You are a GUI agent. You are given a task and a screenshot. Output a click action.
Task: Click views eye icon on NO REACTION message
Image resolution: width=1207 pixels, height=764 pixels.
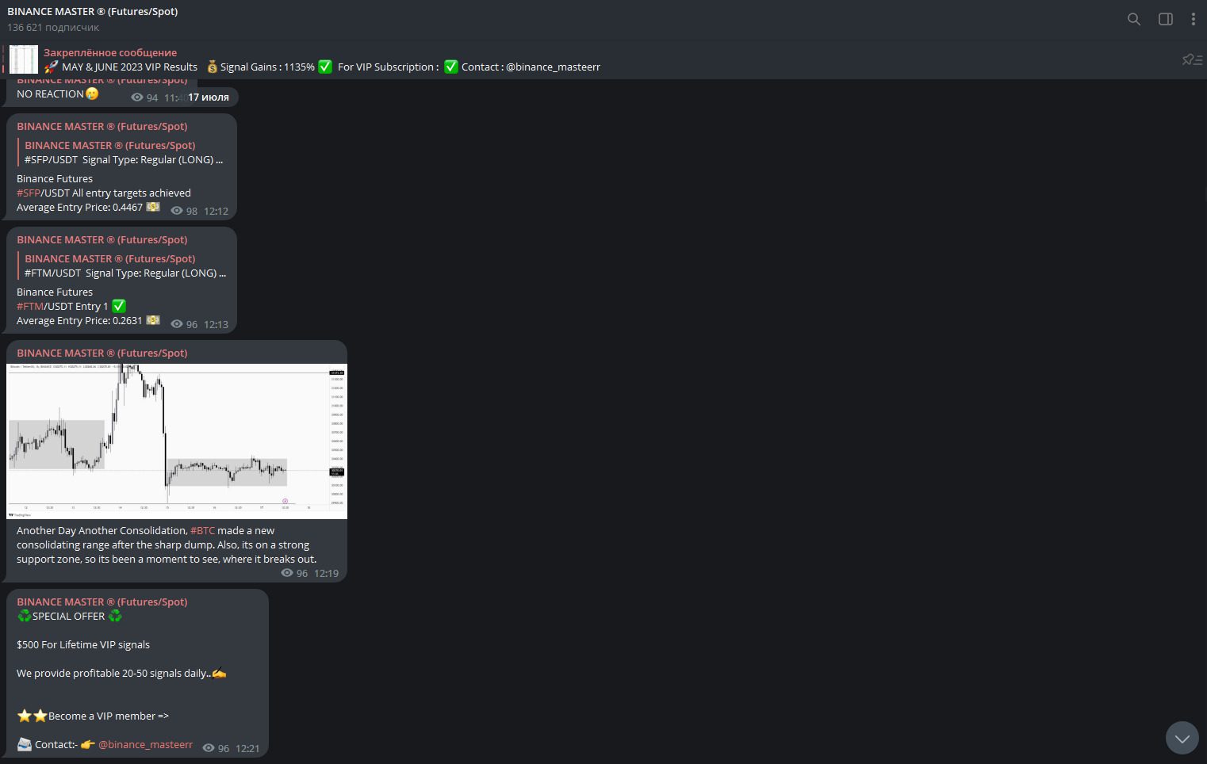point(137,97)
